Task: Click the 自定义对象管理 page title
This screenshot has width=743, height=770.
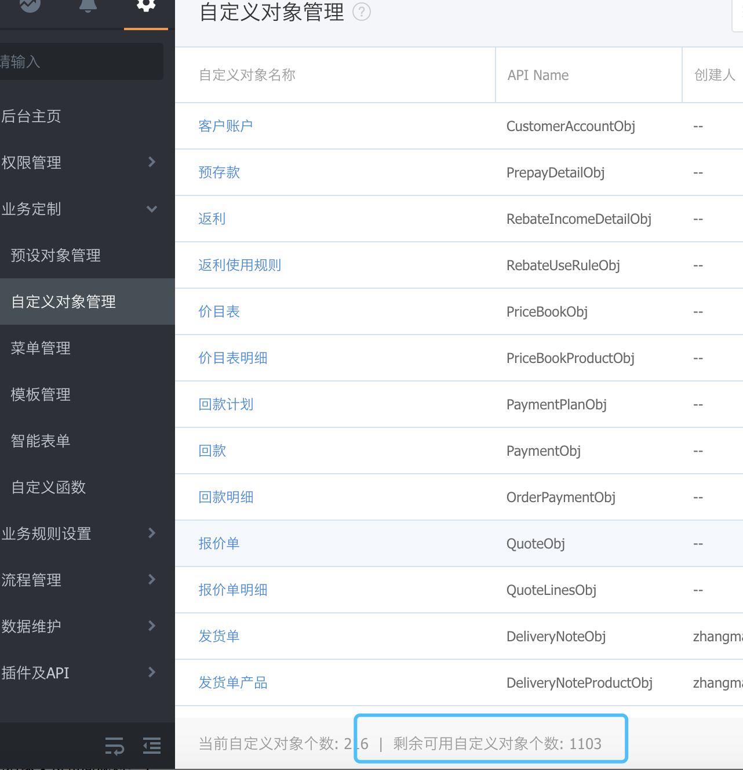Action: pos(272,12)
